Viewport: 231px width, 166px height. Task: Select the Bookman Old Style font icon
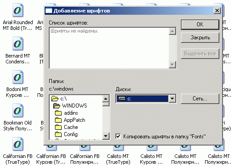tap(18, 111)
